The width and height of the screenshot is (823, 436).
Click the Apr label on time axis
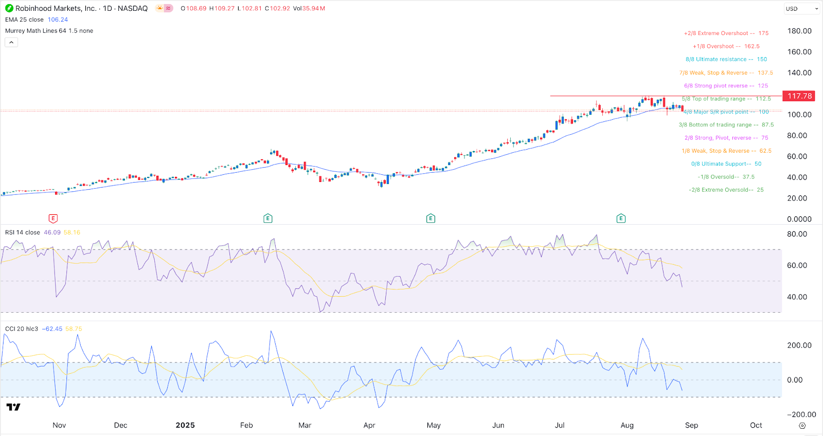pyautogui.click(x=369, y=425)
